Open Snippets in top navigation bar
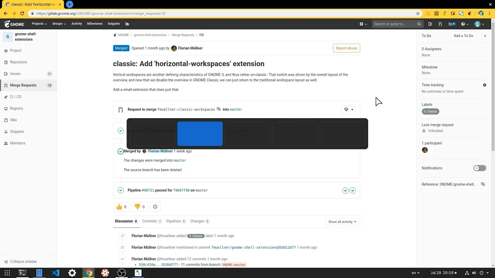 pos(114,24)
